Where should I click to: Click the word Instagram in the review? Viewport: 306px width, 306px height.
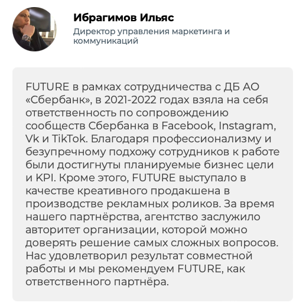pyautogui.click(x=248, y=126)
